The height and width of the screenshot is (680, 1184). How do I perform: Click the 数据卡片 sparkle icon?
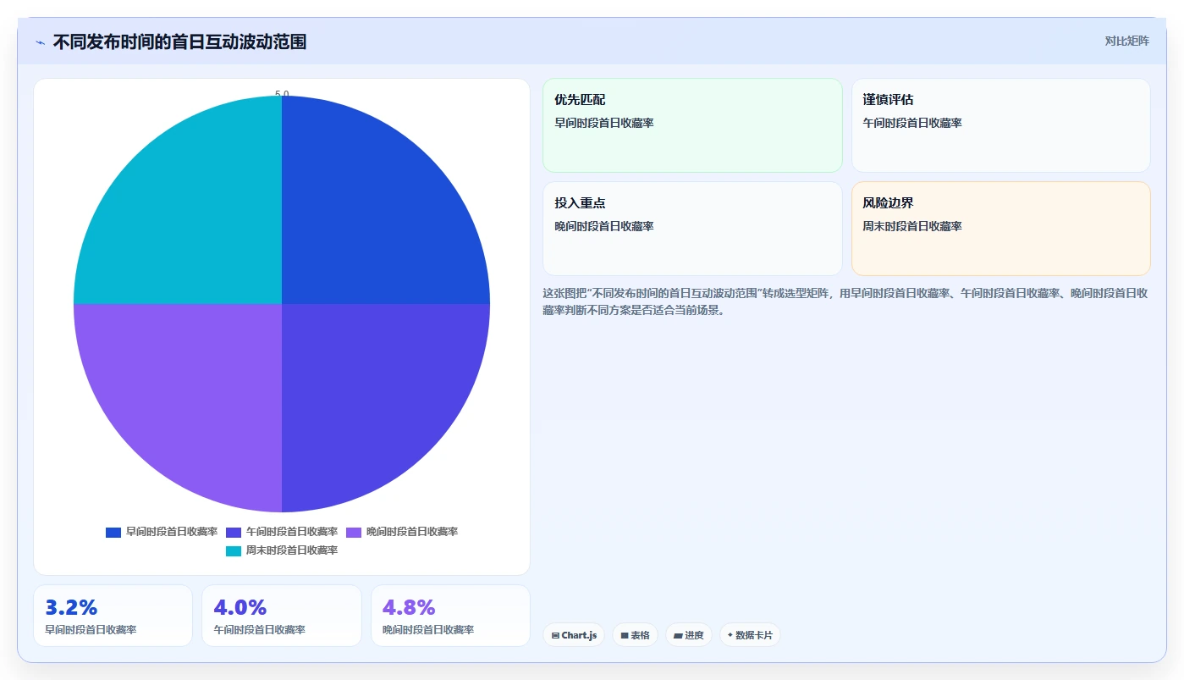coord(730,635)
